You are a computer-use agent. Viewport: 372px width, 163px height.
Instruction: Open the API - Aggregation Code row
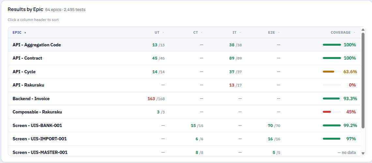[x=184, y=45]
